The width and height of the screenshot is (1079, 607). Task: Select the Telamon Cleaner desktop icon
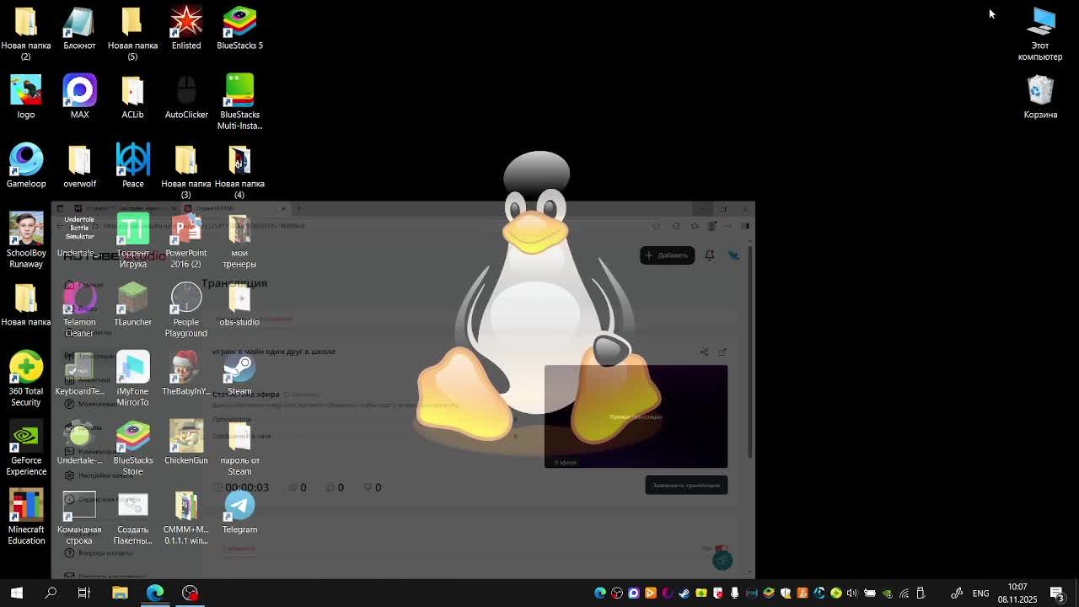(x=79, y=309)
